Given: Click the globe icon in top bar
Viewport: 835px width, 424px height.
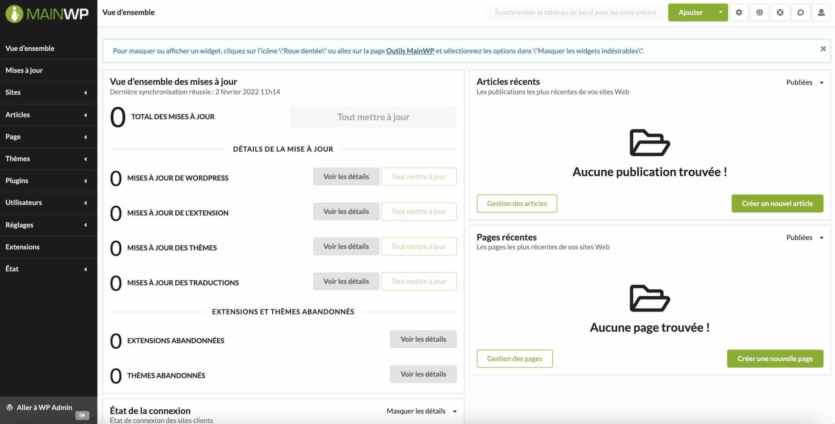Looking at the screenshot, I should (760, 13).
